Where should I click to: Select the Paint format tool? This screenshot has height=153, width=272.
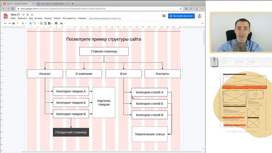tap(17, 23)
